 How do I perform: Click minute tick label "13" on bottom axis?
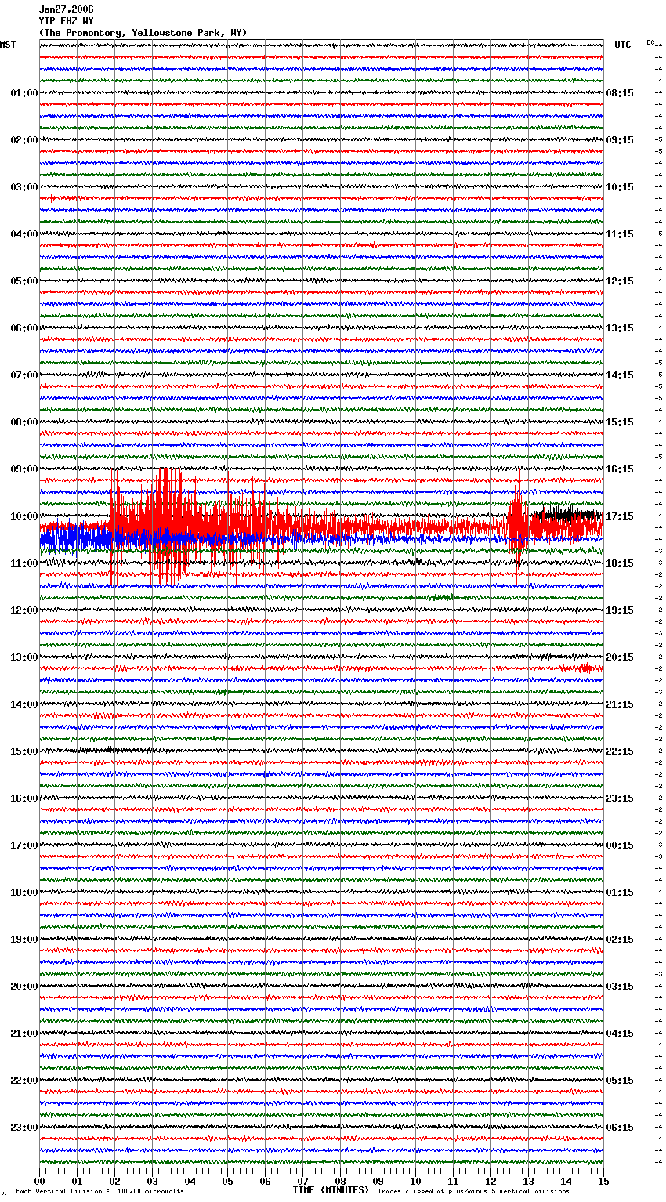528,1181
